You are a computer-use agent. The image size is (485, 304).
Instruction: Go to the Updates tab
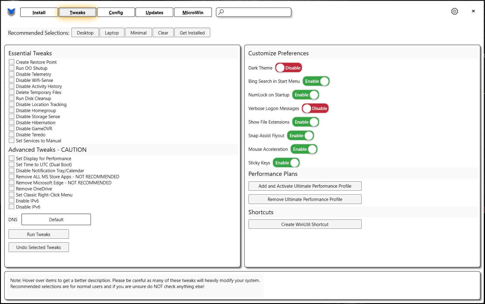154,12
